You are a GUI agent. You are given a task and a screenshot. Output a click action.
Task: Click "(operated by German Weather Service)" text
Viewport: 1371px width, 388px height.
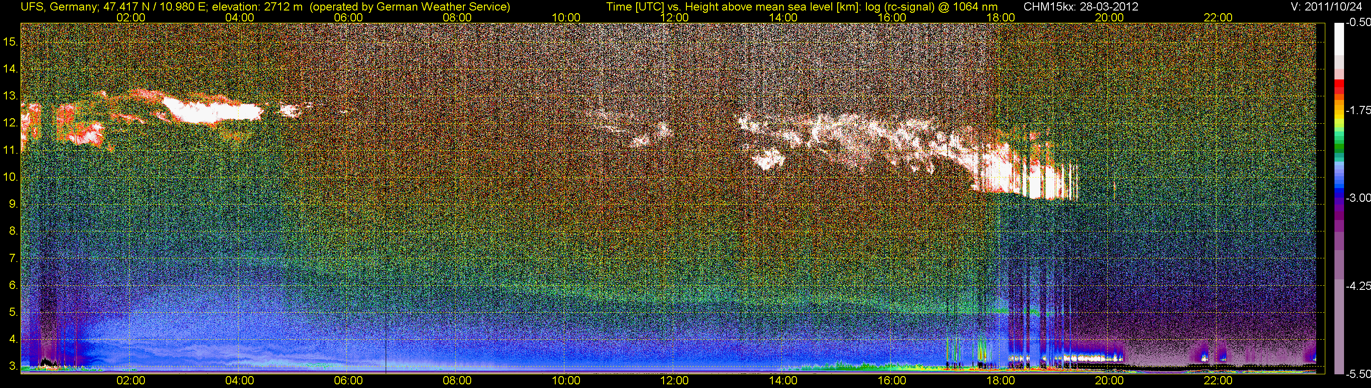[x=410, y=7]
